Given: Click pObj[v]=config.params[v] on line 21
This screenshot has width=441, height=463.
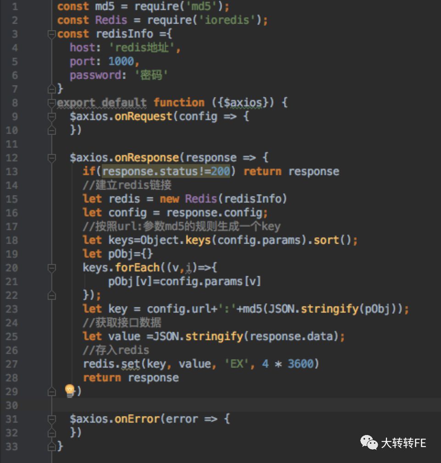Looking at the screenshot, I should [x=185, y=281].
